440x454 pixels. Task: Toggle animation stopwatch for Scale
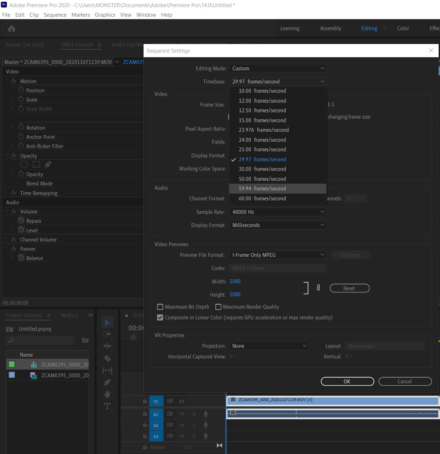tap(21, 99)
